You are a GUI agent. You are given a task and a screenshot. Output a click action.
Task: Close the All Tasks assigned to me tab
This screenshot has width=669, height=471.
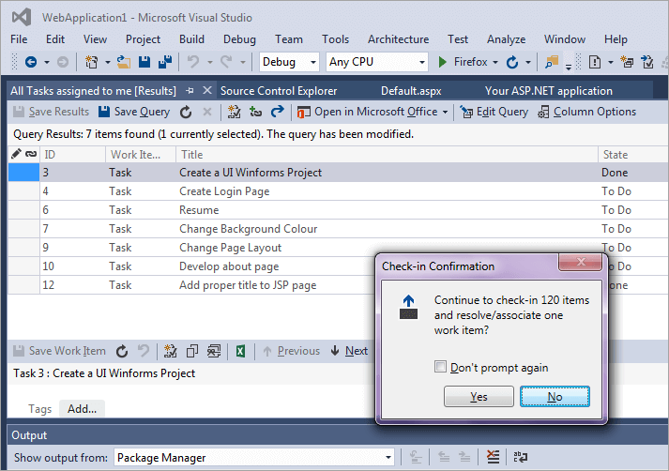pos(207,90)
